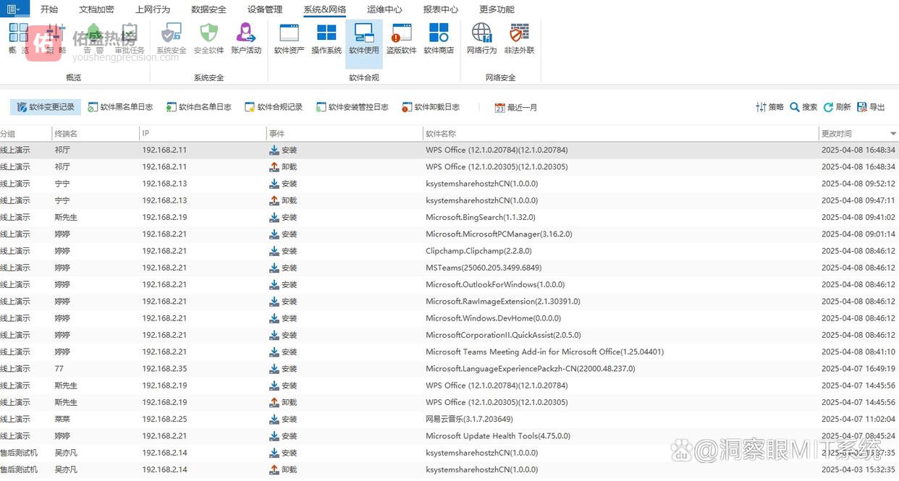
Task: Expand the 最近一月 date range selector
Action: (x=515, y=107)
